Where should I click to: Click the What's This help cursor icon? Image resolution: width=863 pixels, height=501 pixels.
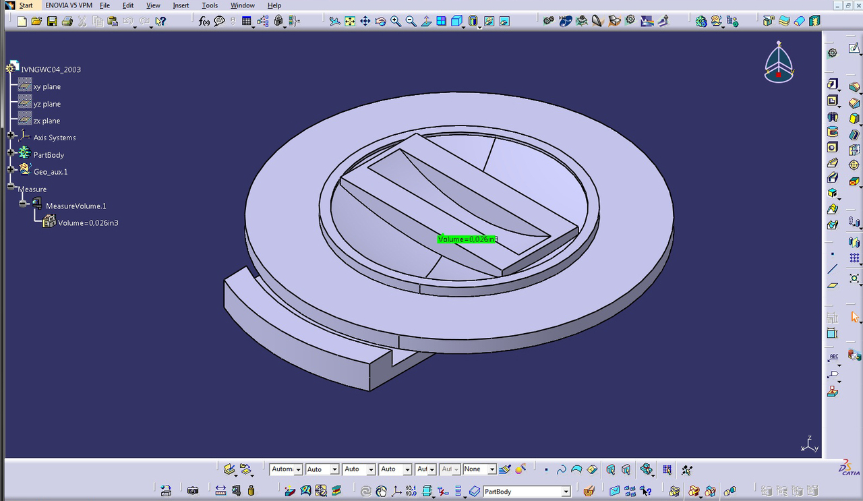coord(160,22)
